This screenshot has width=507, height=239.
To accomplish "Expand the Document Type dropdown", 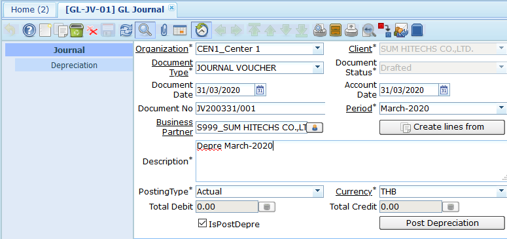I will pyautogui.click(x=318, y=68).
